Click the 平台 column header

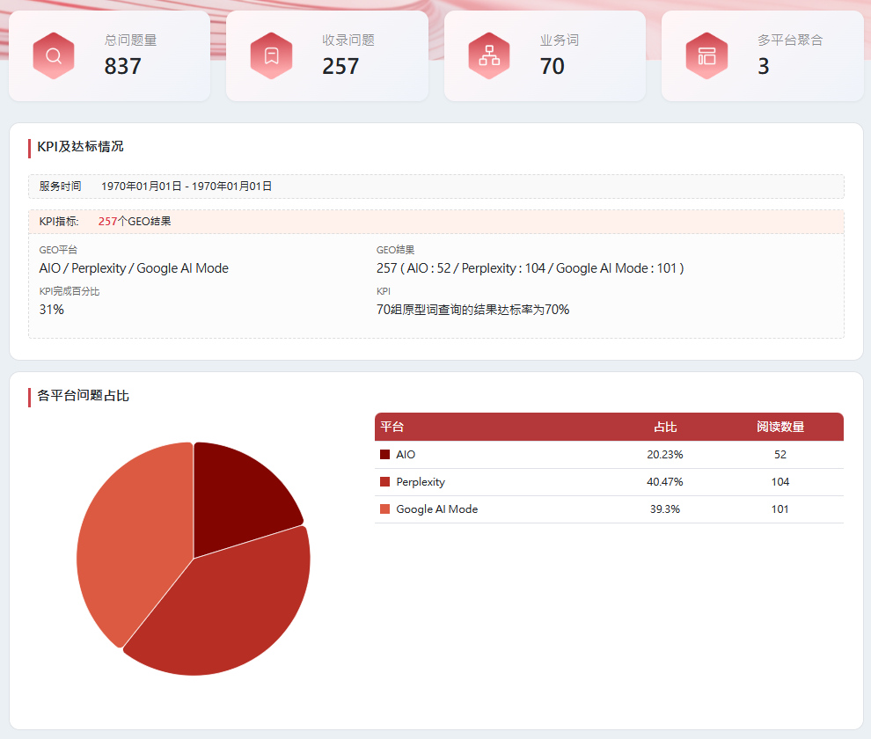tap(392, 427)
